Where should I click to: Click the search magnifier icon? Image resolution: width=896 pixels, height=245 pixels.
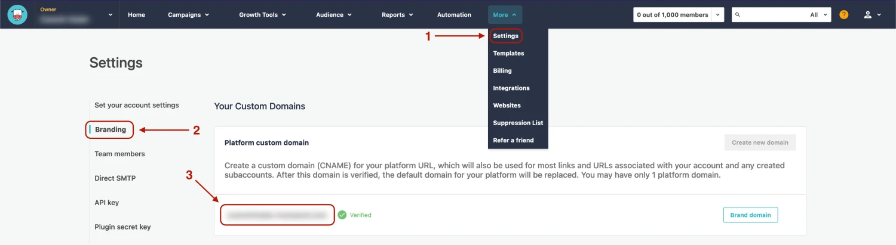[x=738, y=14]
